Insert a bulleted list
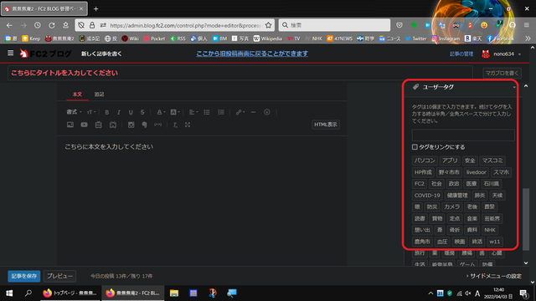Image resolution: width=536 pixels, height=301 pixels. [x=207, y=112]
